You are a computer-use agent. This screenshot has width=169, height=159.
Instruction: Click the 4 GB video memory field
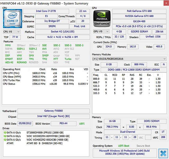(119, 32)
